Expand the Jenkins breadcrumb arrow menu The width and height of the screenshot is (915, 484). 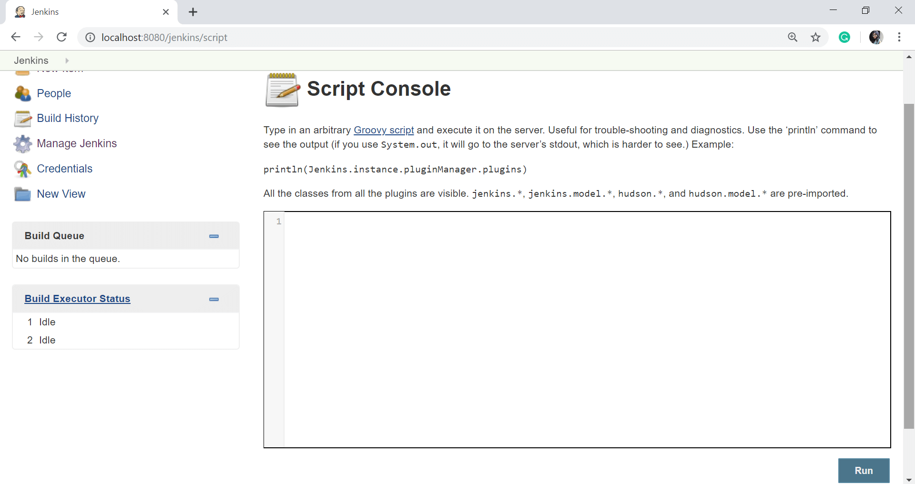click(x=67, y=60)
